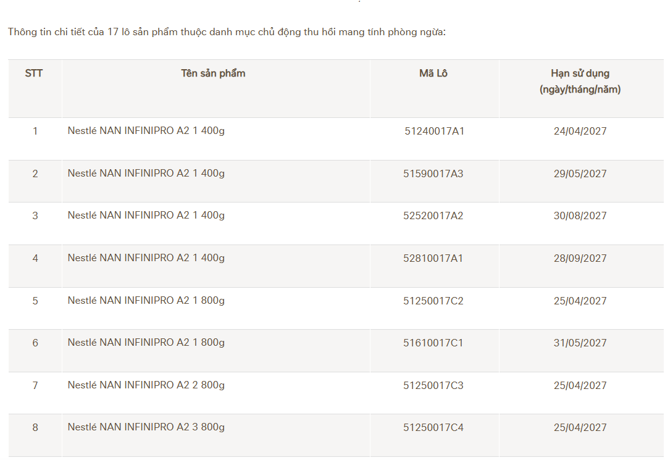
Task: Click the 31/05/2027 expiry date
Action: (x=580, y=343)
